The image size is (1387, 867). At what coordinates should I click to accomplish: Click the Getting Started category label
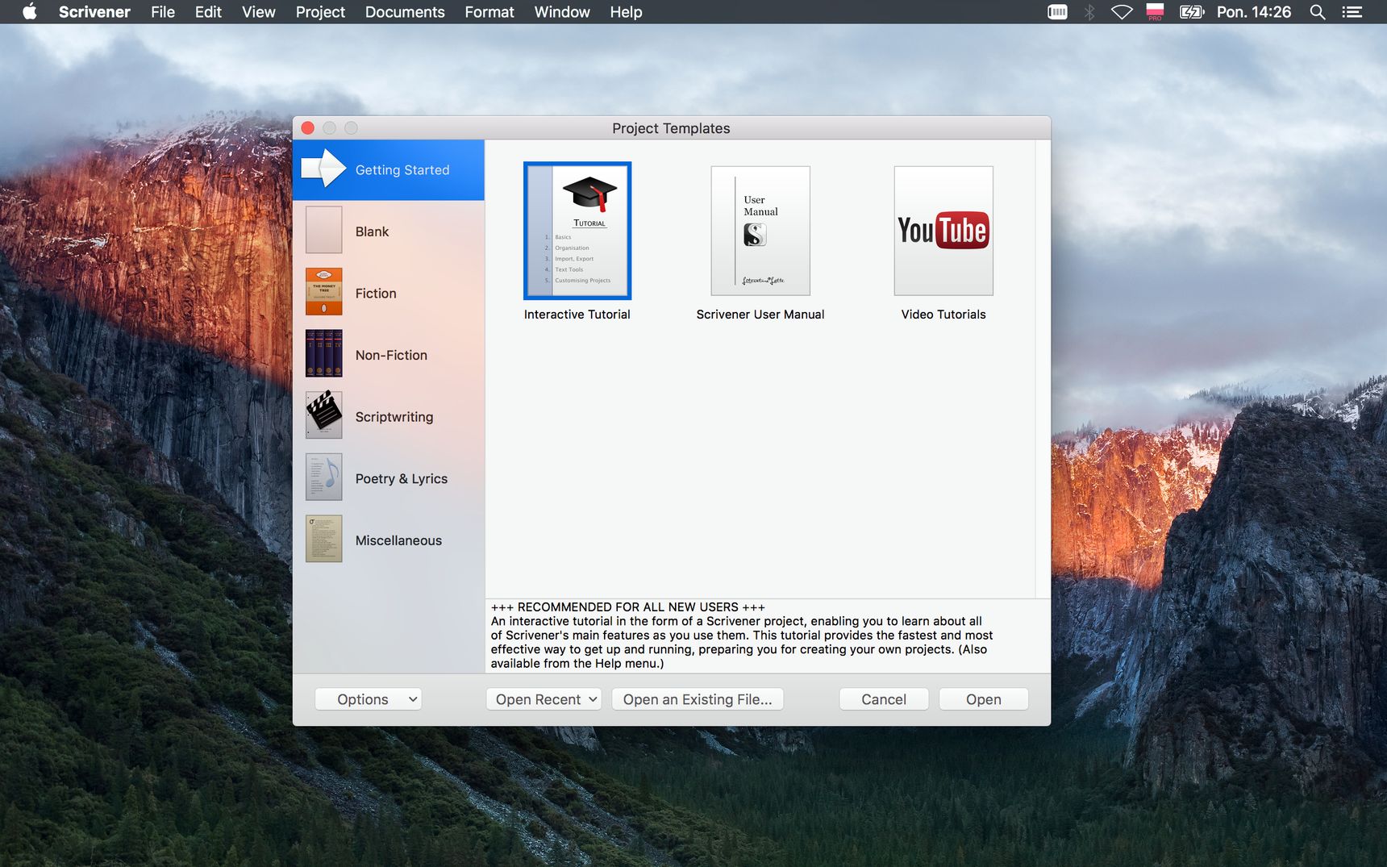coord(402,170)
